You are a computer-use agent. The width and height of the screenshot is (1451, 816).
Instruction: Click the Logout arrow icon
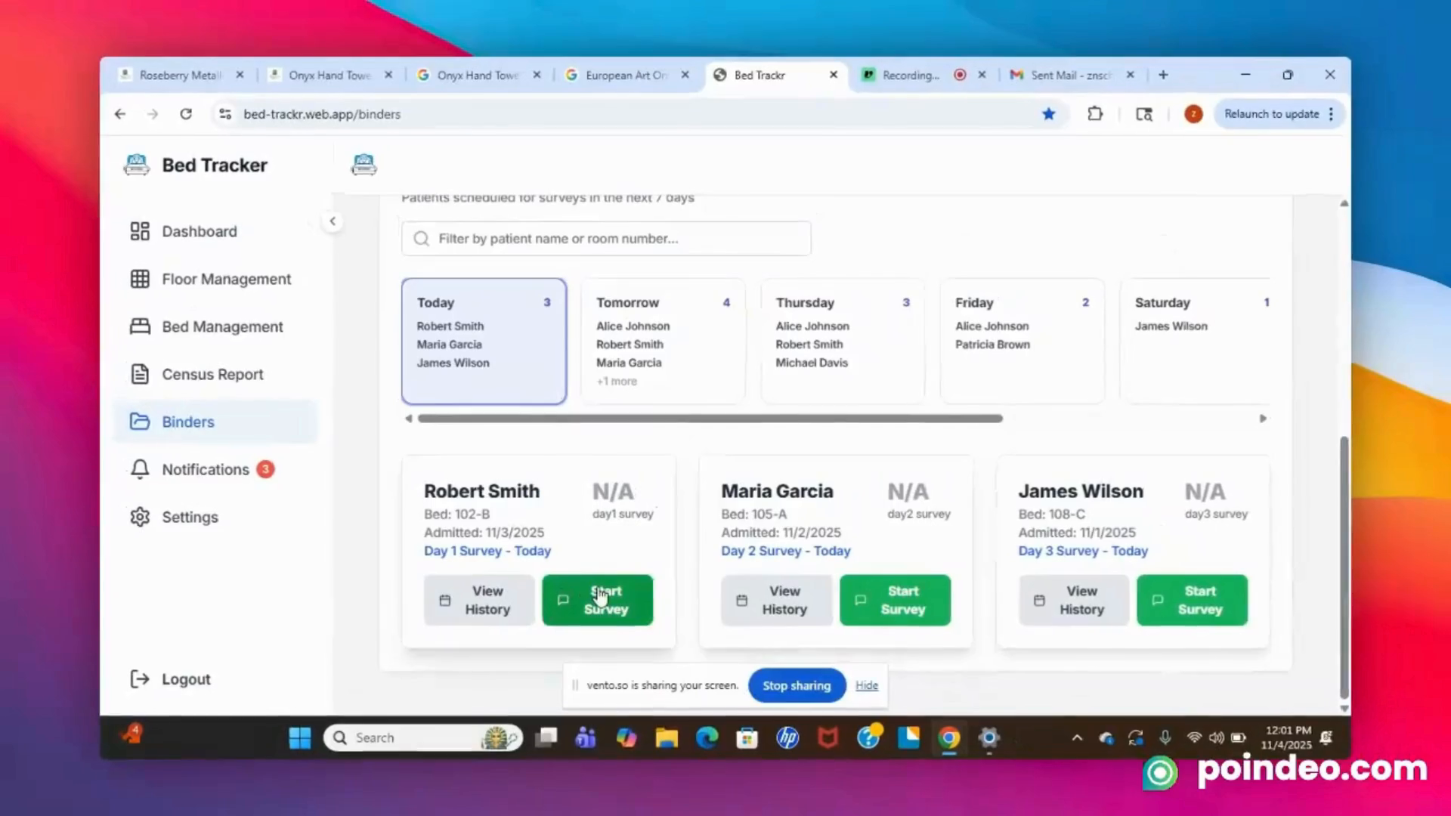pyautogui.click(x=140, y=678)
